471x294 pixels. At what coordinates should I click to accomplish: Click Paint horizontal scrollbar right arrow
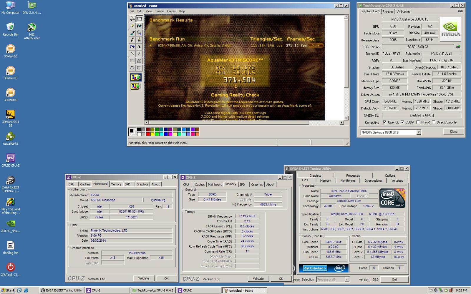pos(341,122)
